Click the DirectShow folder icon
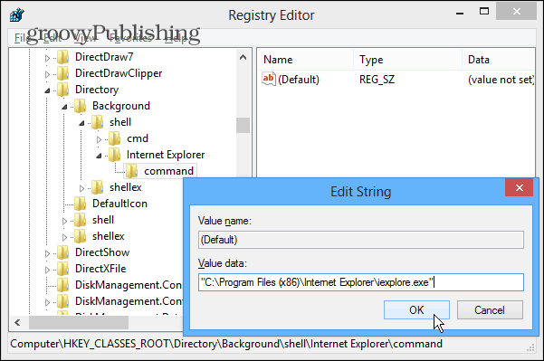Screen dimensions: 544x361 62,252
